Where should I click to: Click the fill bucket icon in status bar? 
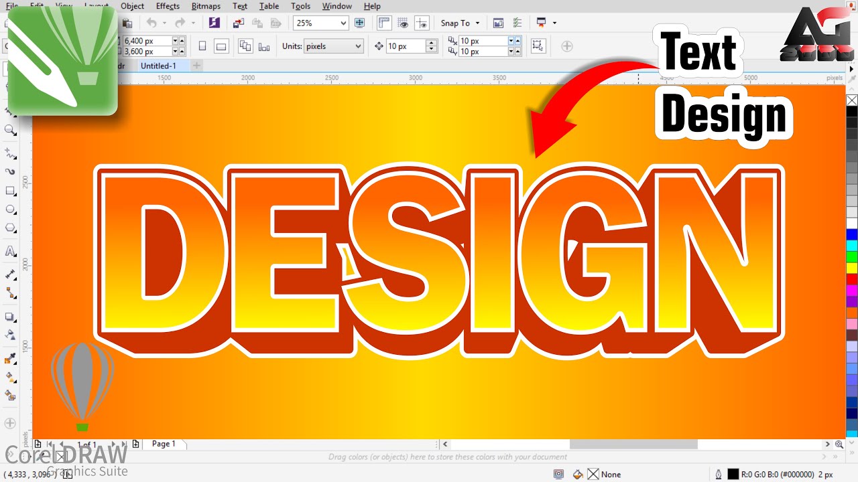[x=578, y=474]
